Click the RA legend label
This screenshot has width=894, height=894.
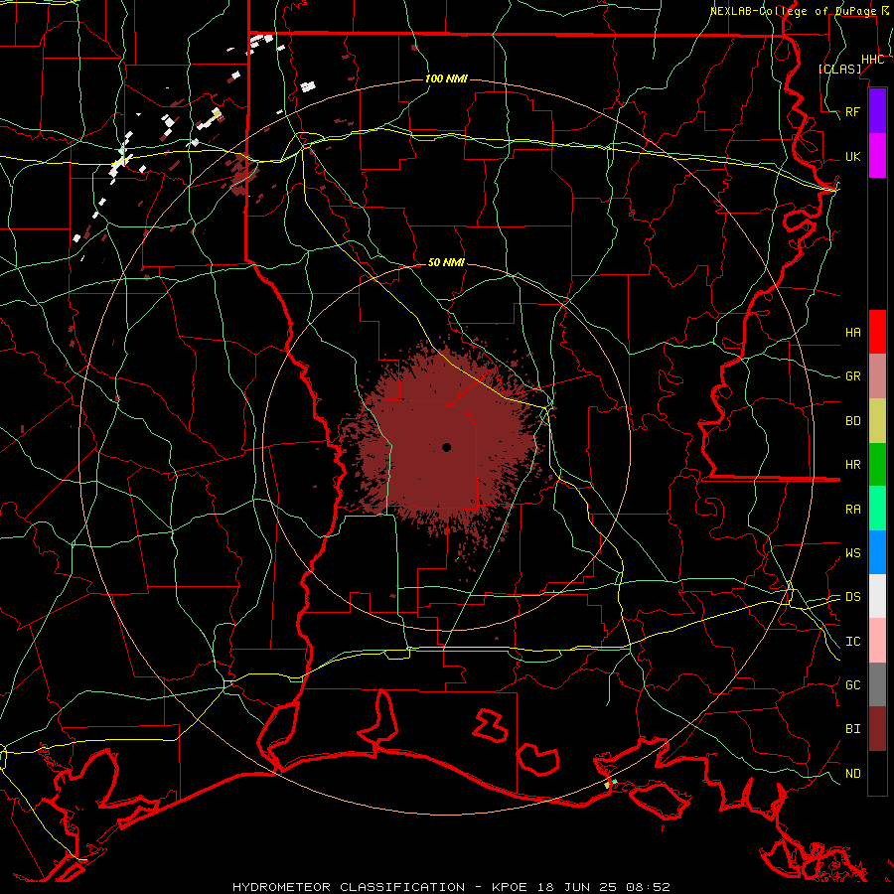(853, 510)
